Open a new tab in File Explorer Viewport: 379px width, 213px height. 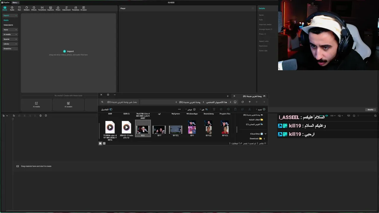click(x=228, y=96)
